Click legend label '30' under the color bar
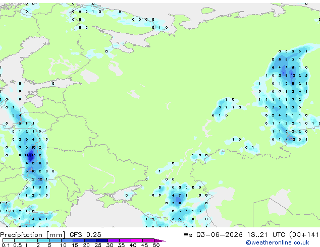The image size is (320, 247). click(110, 245)
